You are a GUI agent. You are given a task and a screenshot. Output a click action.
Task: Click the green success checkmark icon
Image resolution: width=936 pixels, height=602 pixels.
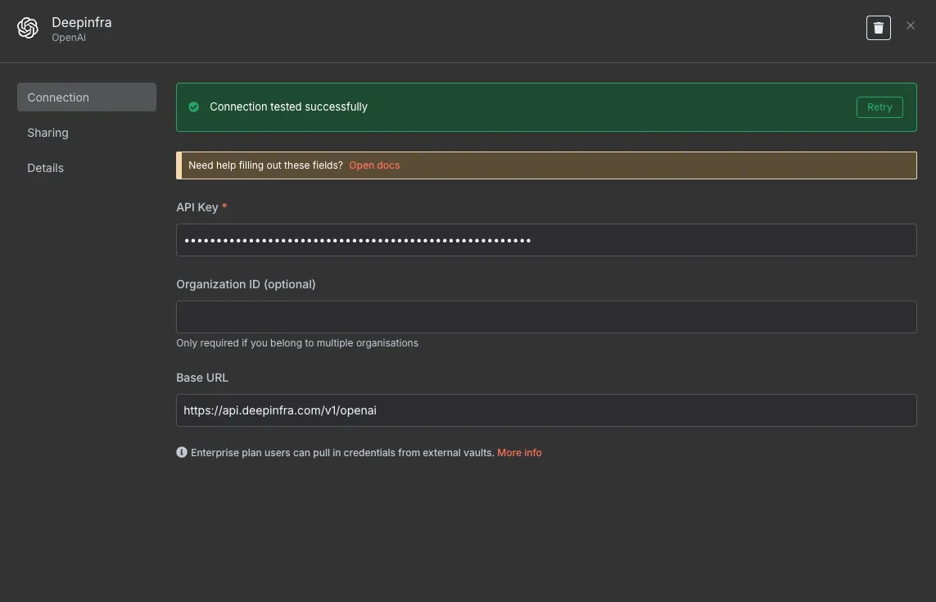[193, 107]
